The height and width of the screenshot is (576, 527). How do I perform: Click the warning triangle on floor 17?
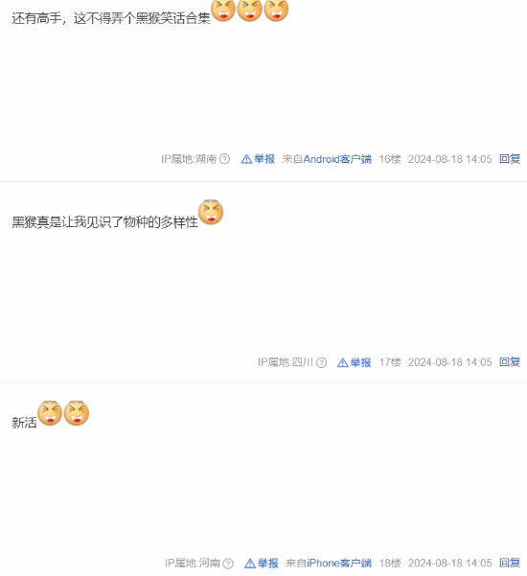343,362
